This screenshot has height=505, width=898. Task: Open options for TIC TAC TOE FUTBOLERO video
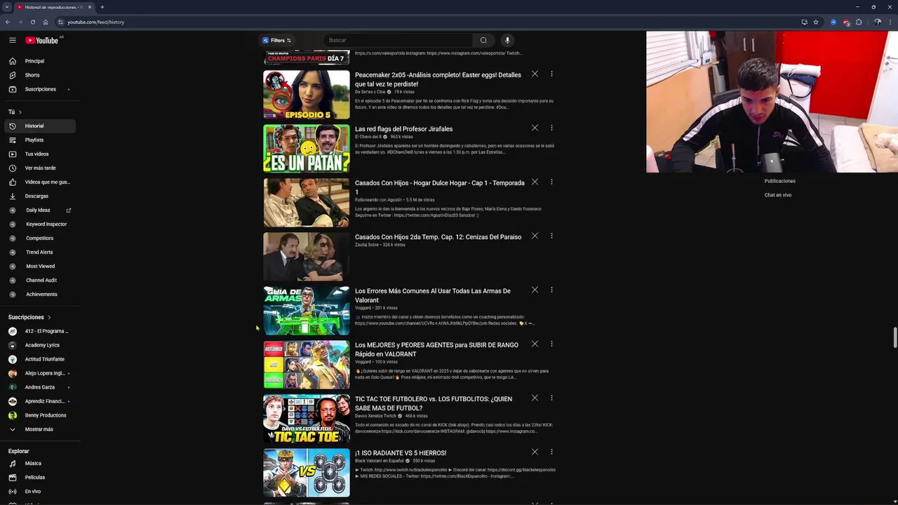pos(551,398)
